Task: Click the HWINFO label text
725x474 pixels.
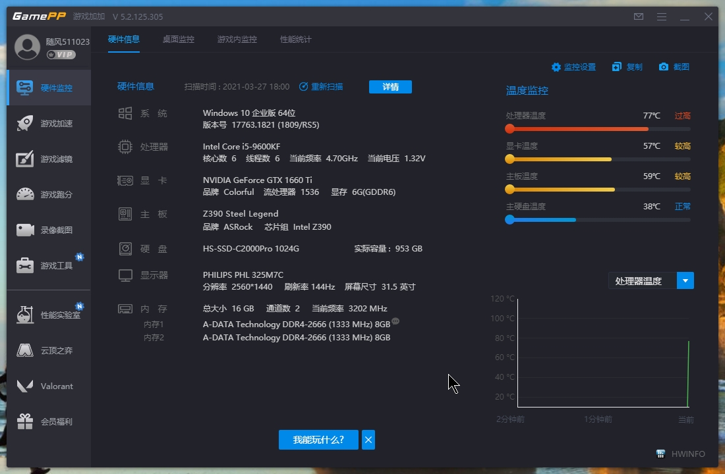Action: click(x=688, y=454)
